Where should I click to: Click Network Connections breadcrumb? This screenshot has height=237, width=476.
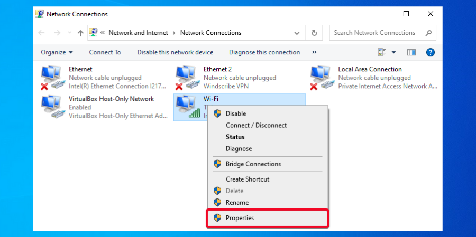pos(210,33)
